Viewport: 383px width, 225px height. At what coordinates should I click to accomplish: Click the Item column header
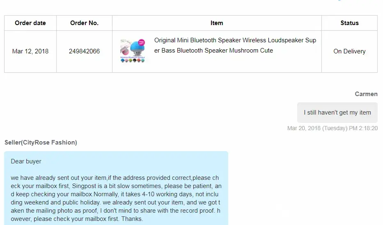click(x=217, y=23)
